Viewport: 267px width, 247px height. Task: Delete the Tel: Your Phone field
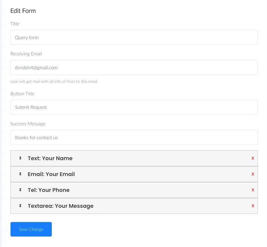253,190
